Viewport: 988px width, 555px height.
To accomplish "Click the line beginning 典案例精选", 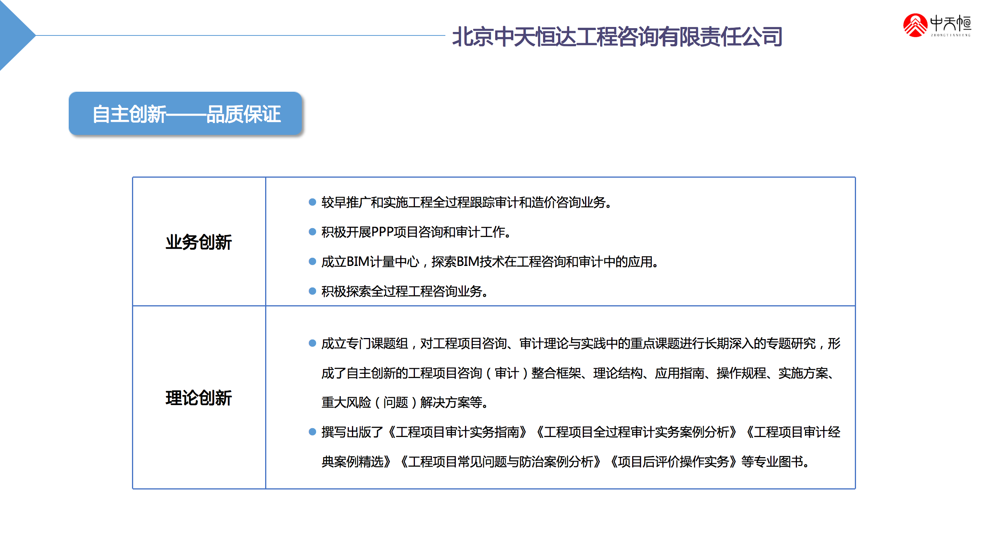I will click(x=566, y=461).
